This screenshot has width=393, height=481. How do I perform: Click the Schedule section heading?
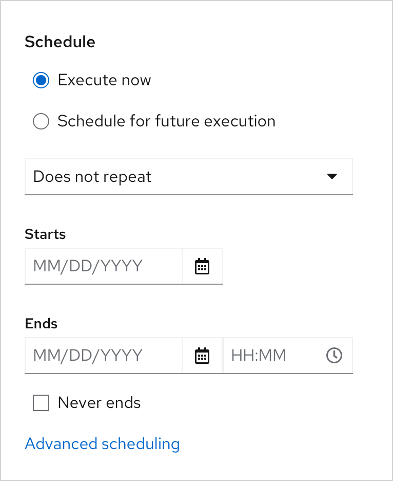pyautogui.click(x=60, y=42)
